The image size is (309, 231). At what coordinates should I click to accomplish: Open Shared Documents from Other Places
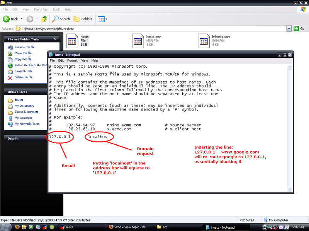point(26,112)
